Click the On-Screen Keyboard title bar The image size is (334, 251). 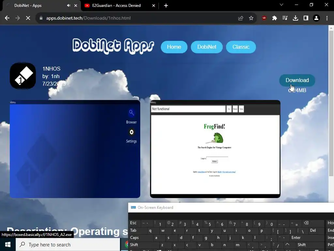click(x=231, y=208)
